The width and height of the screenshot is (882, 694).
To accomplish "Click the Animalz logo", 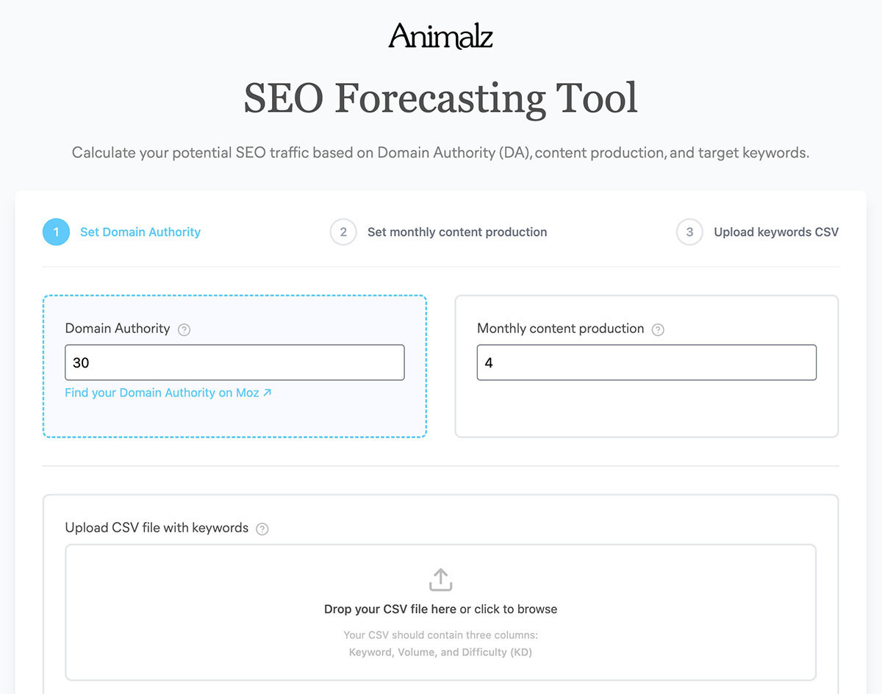I will (440, 35).
